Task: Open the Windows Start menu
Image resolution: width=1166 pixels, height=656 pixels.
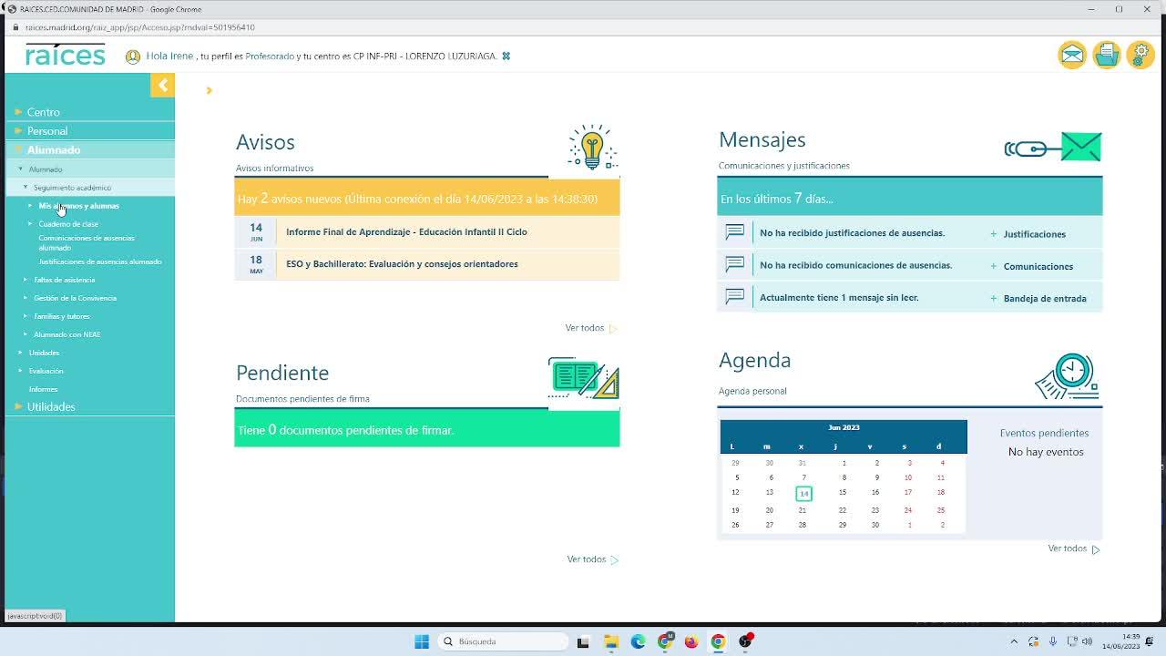Action: tap(422, 641)
